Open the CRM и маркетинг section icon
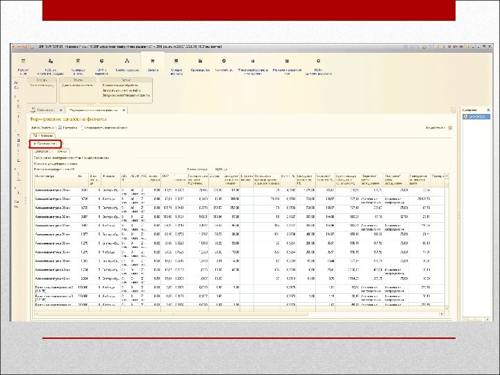The height and width of the screenshot is (375, 500). pyautogui.click(x=102, y=62)
